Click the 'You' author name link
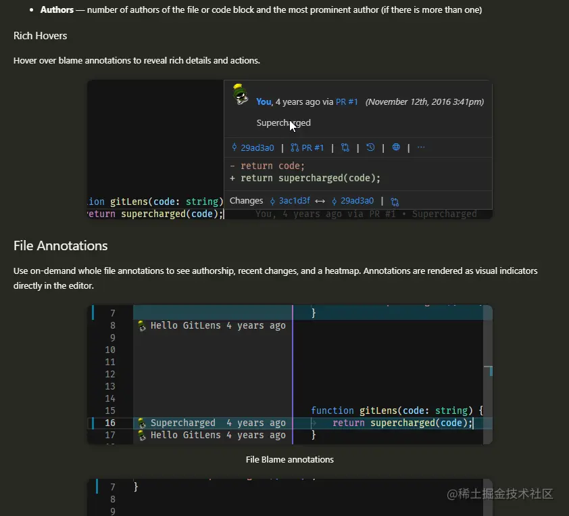The width and height of the screenshot is (569, 516). (264, 102)
